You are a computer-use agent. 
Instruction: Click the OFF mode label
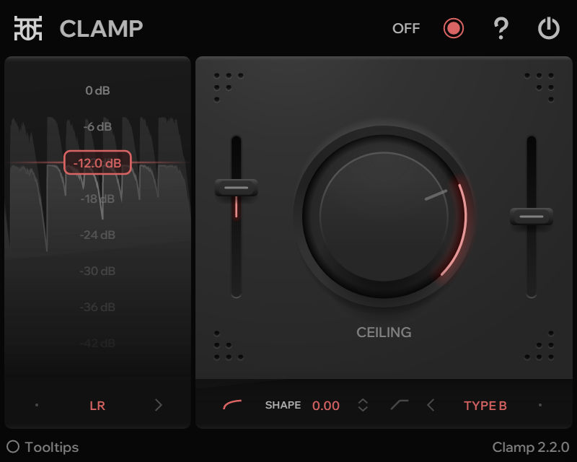coord(406,28)
